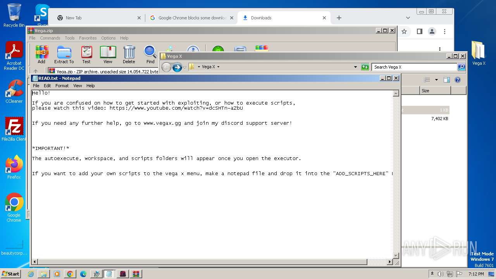Open WinRAR Commands menu
Viewport: 496px width, 279px height.
coord(50,38)
